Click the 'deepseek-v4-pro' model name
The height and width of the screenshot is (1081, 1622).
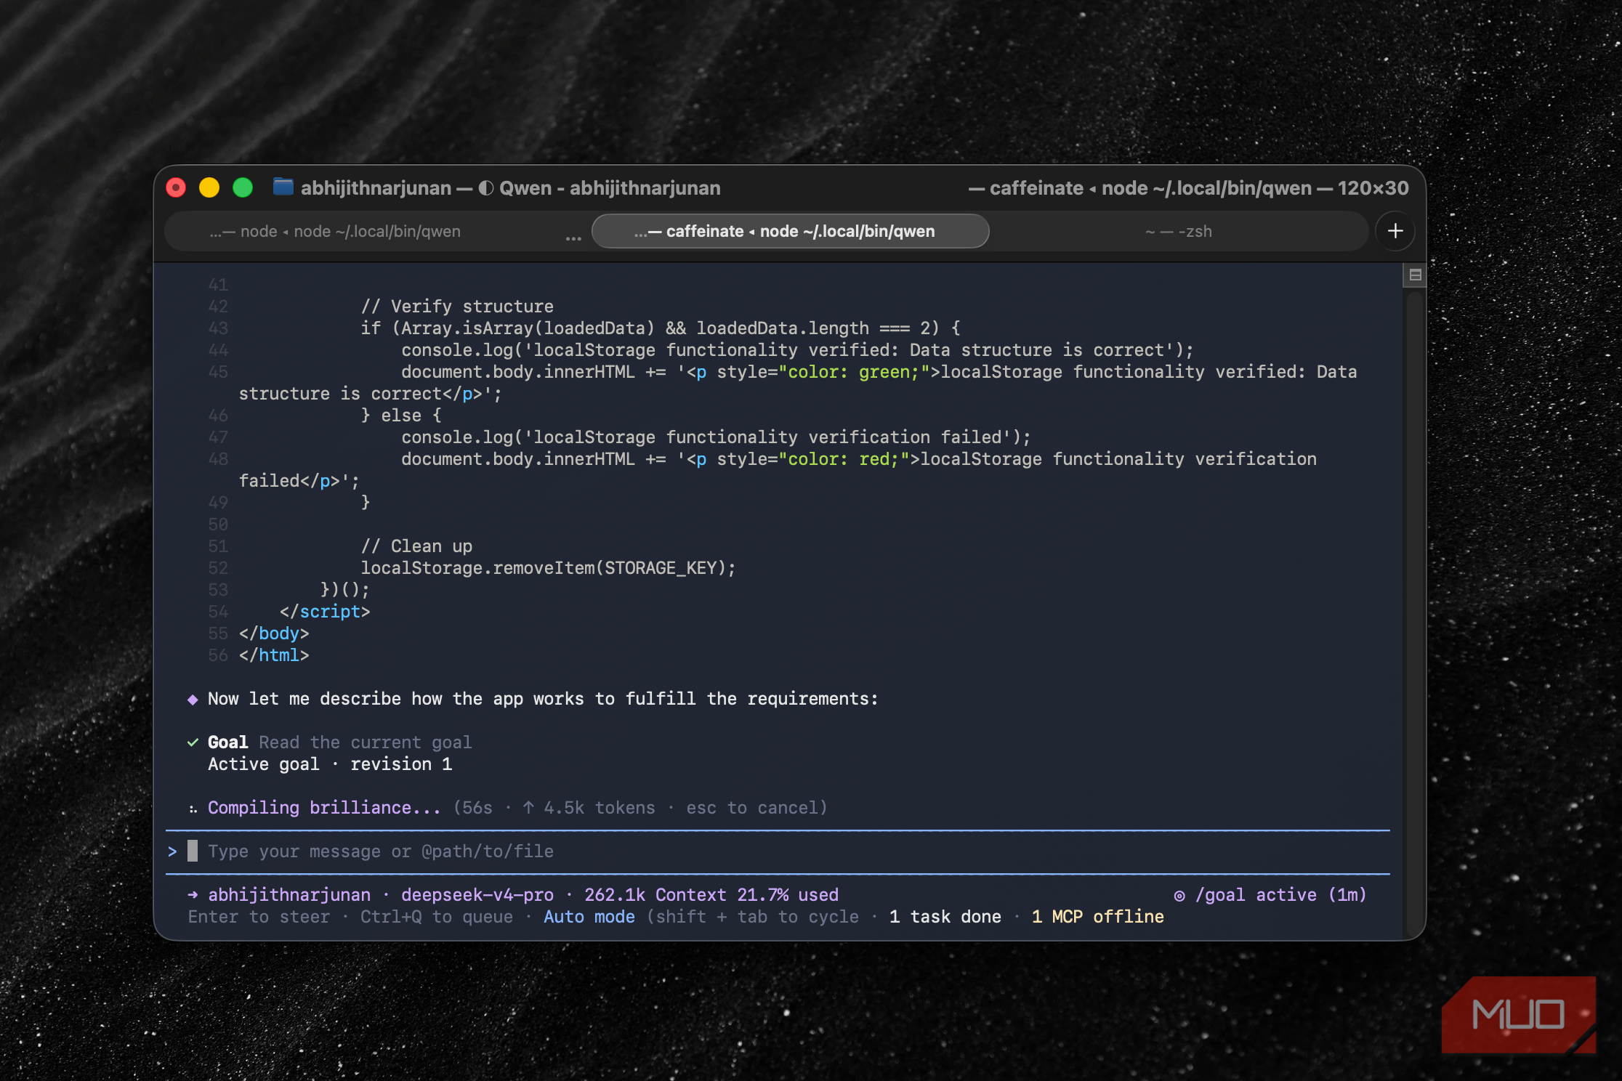coord(477,895)
